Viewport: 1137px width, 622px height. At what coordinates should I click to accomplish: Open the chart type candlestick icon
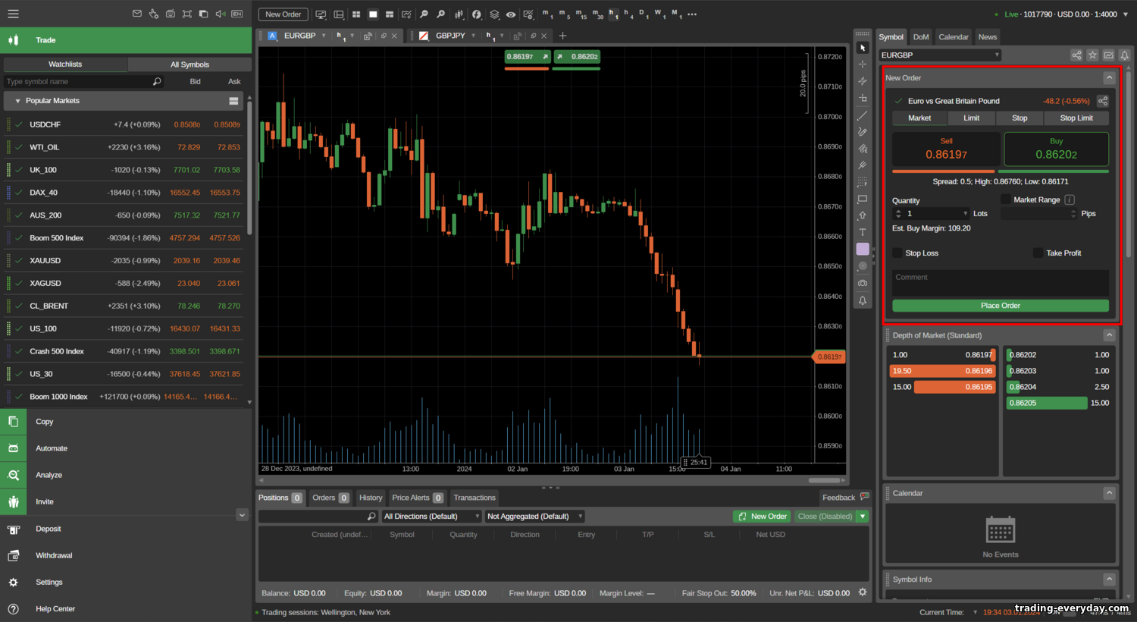pos(459,14)
